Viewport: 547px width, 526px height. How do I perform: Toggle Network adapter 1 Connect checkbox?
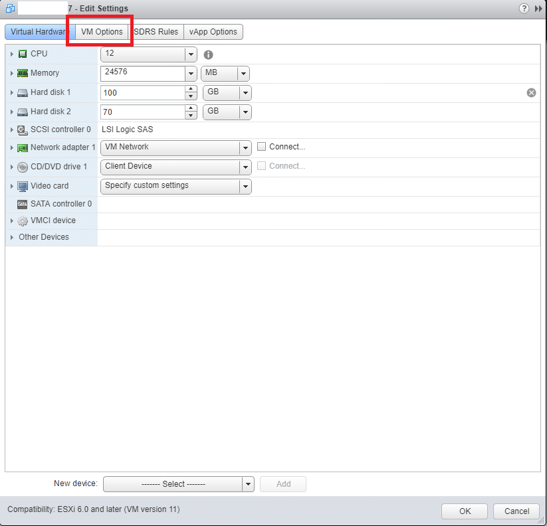coord(261,146)
